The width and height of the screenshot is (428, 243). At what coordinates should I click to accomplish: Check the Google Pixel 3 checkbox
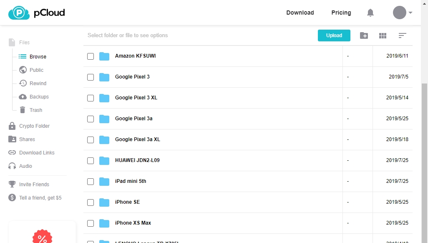pyautogui.click(x=91, y=77)
